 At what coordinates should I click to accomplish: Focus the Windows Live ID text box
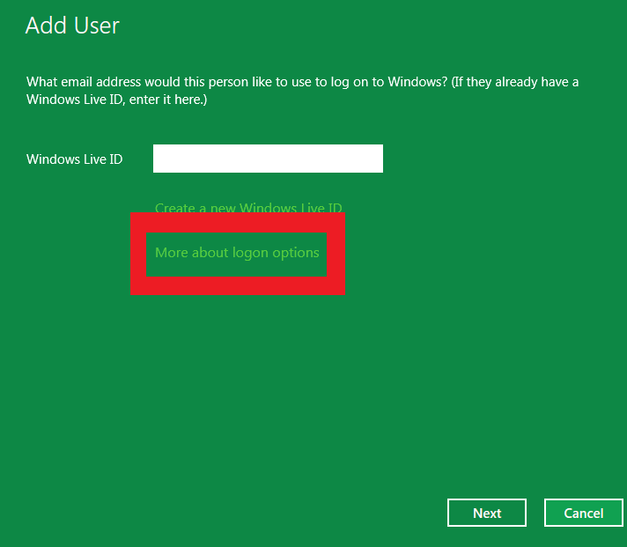tap(268, 159)
